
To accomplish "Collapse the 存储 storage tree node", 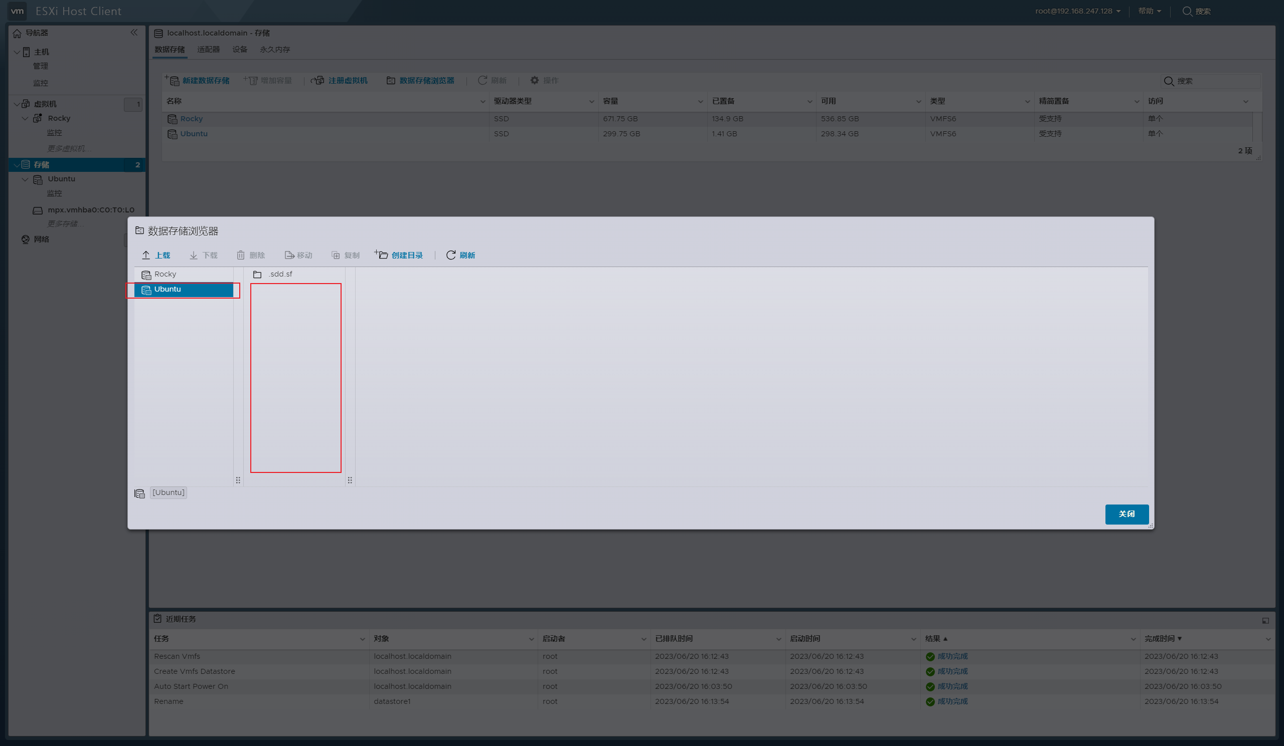I will click(x=17, y=165).
